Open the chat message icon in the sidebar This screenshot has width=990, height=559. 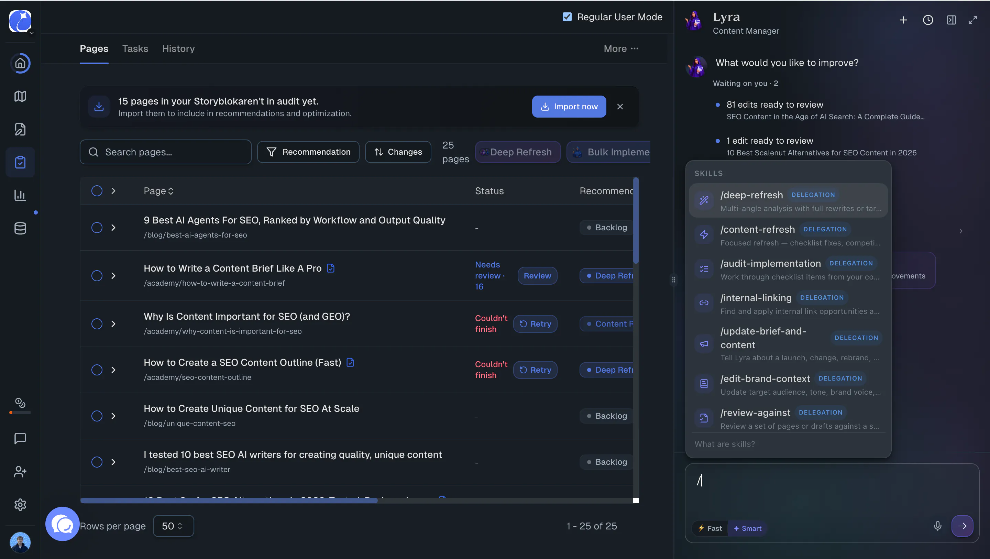click(x=20, y=438)
